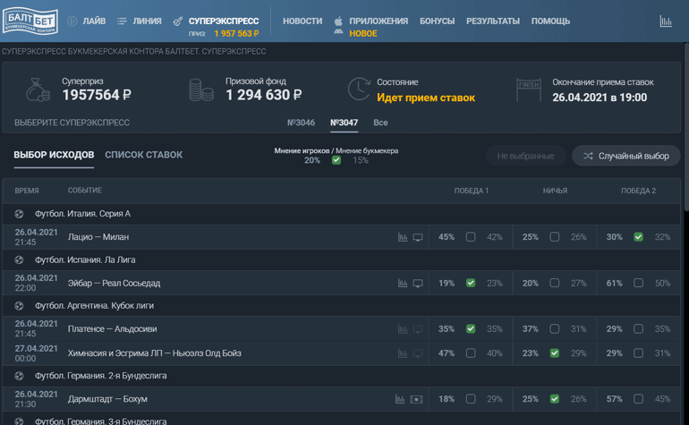Click the page vertical scrollbar
Screen dimensions: 689x425
pos(686,127)
